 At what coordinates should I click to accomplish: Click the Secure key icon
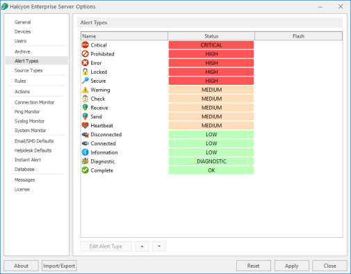coord(85,81)
